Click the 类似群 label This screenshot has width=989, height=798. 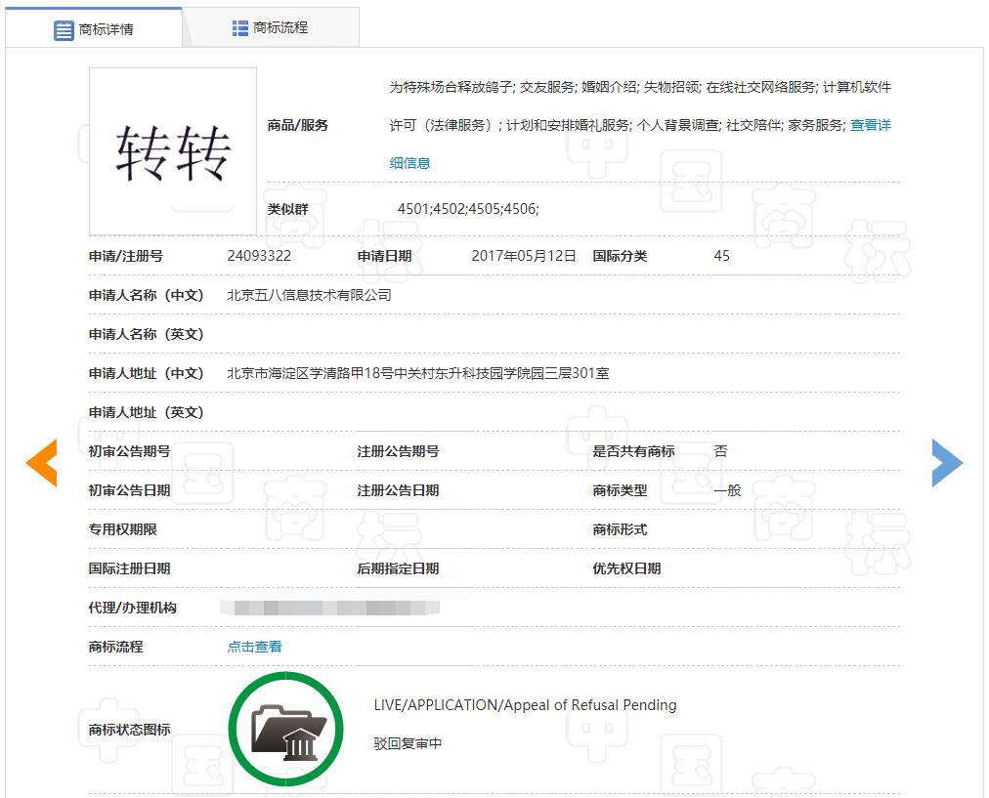point(287,209)
